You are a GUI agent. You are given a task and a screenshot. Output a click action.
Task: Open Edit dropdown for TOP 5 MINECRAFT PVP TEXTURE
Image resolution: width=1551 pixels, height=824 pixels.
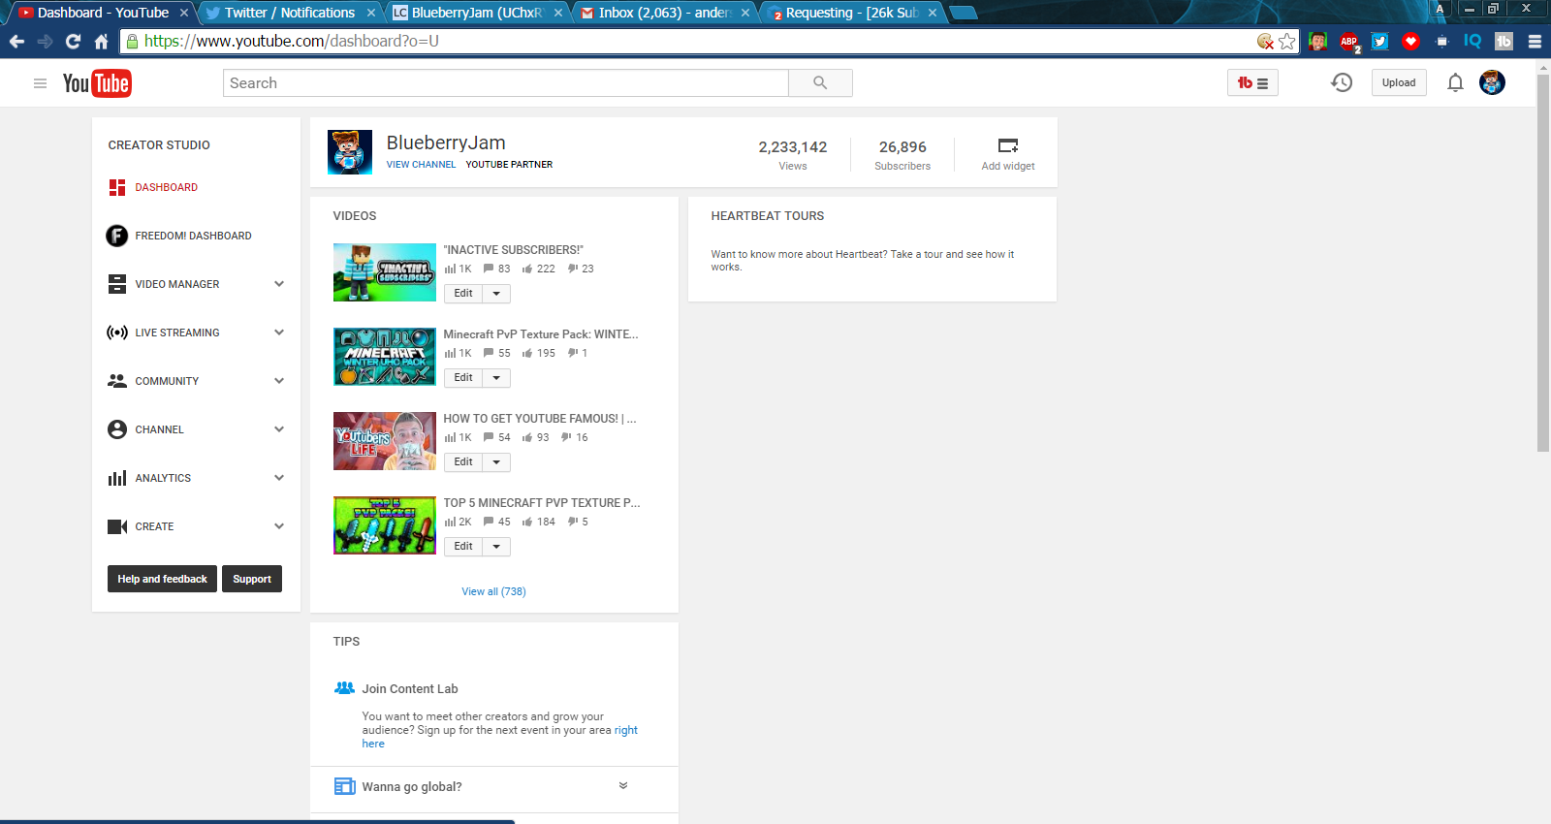(496, 547)
